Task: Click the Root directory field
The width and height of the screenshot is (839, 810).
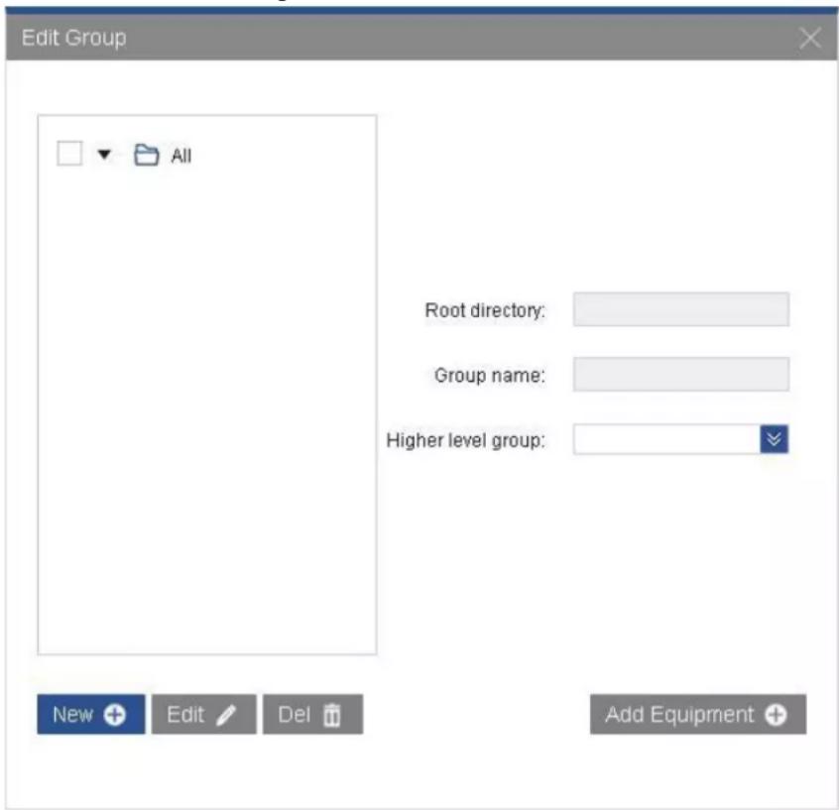Action: pyautogui.click(x=680, y=309)
